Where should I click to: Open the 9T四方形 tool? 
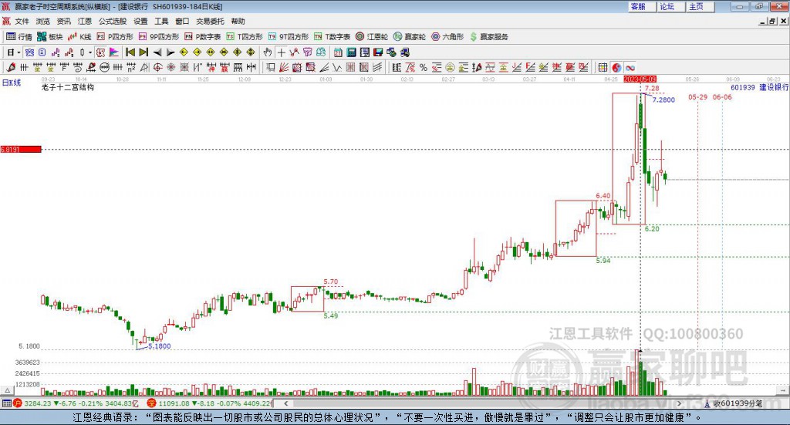289,37
